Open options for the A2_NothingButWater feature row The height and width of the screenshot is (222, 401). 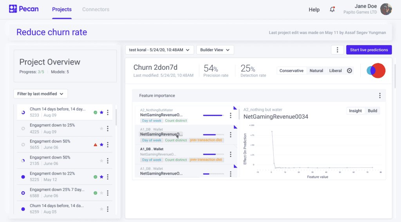coord(230,116)
